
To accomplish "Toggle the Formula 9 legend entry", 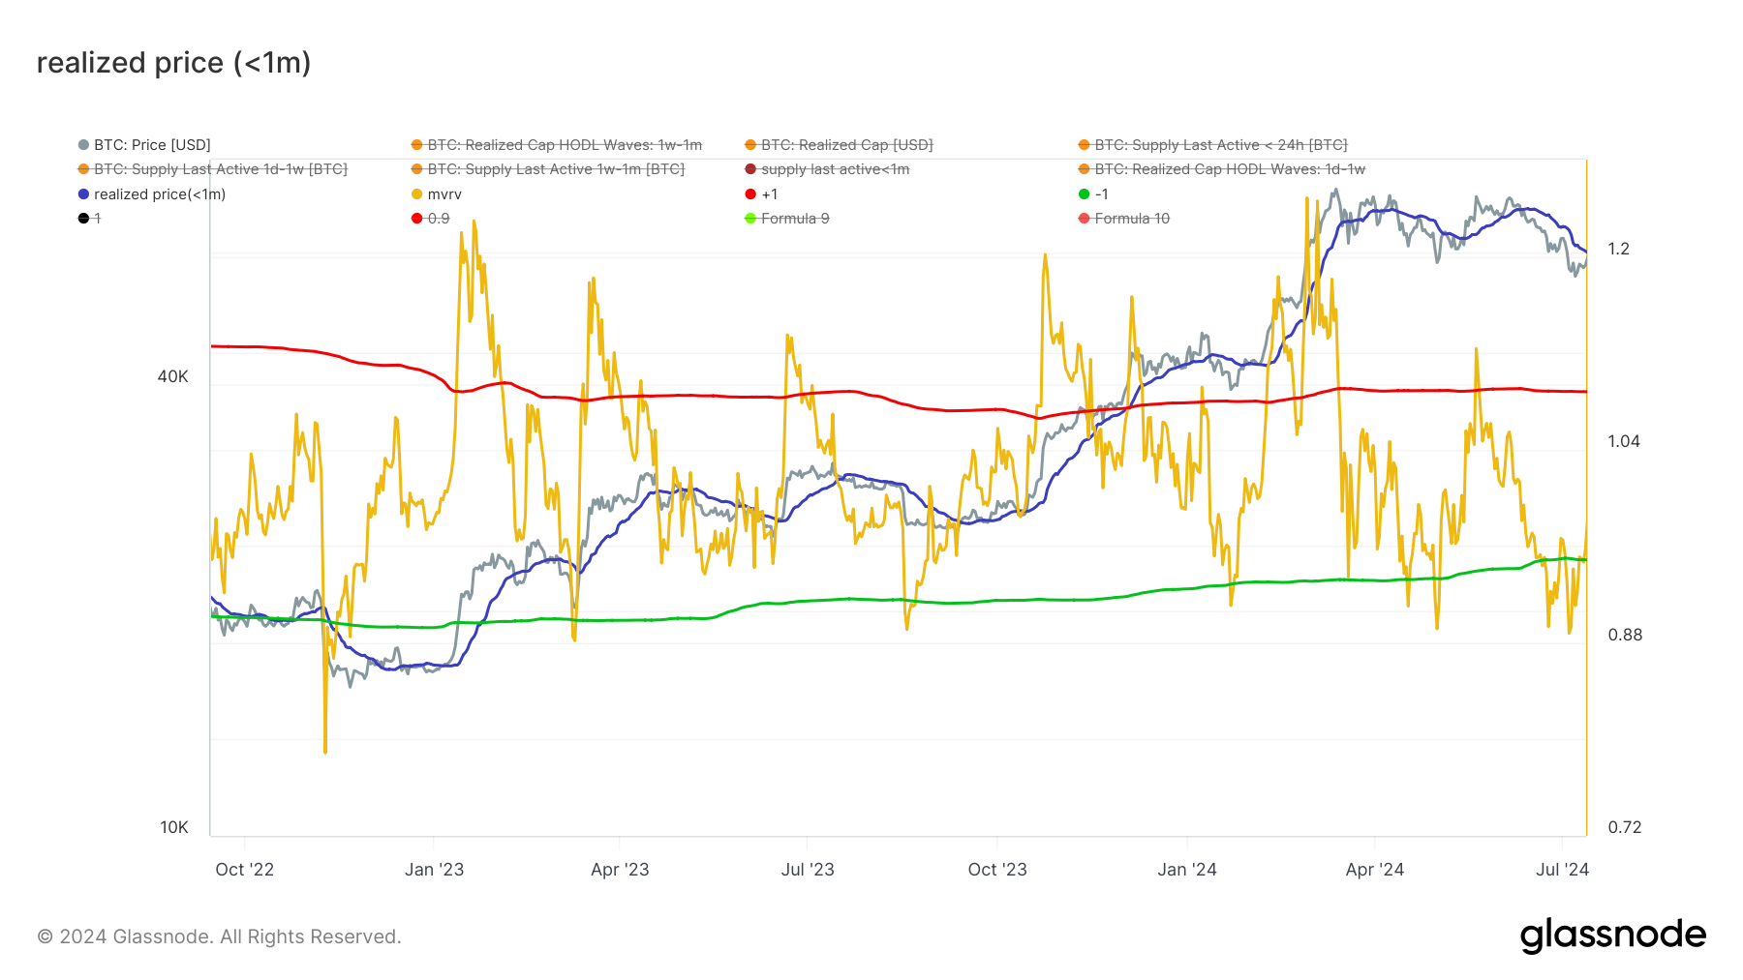I will 786,219.
